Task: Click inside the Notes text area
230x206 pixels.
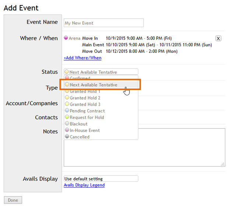Action: (x=177, y=151)
